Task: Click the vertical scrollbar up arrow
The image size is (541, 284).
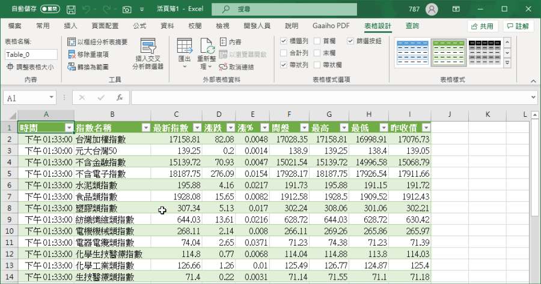Action: 535,115
